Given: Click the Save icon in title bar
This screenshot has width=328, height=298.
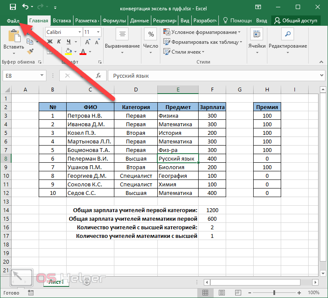Looking at the screenshot, I should 13,7.
